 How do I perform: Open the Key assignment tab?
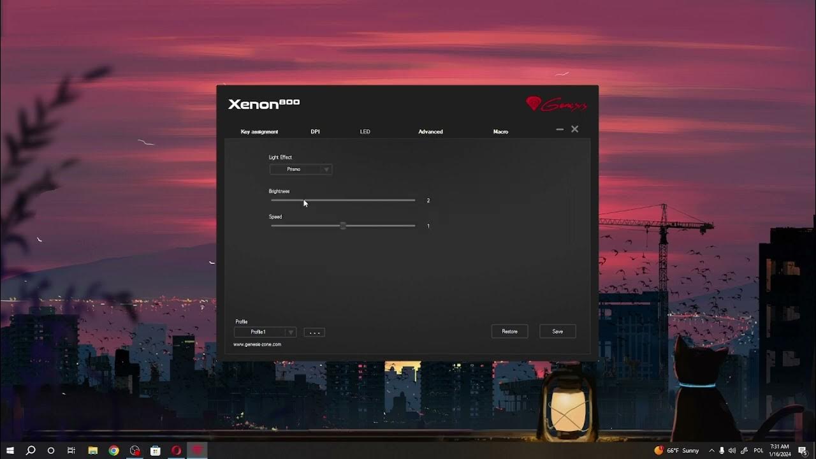(x=259, y=132)
